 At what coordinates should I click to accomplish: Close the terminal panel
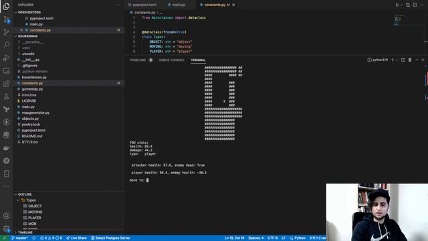[423, 60]
